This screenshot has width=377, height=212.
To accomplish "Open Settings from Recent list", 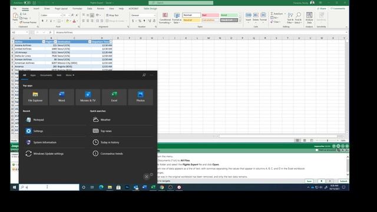I will (x=54, y=131).
